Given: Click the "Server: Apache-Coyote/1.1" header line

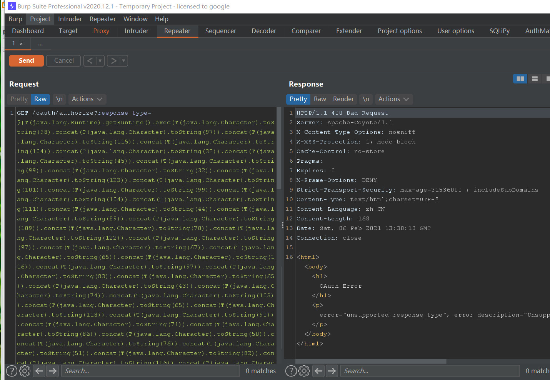Looking at the screenshot, I should (345, 122).
